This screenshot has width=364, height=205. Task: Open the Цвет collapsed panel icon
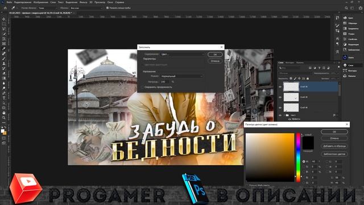pos(345,18)
